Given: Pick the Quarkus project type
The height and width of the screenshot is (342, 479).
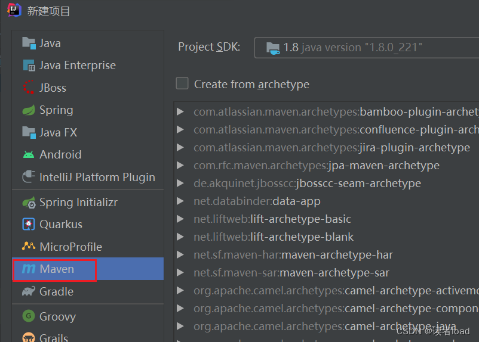Looking at the screenshot, I should 88,225.
